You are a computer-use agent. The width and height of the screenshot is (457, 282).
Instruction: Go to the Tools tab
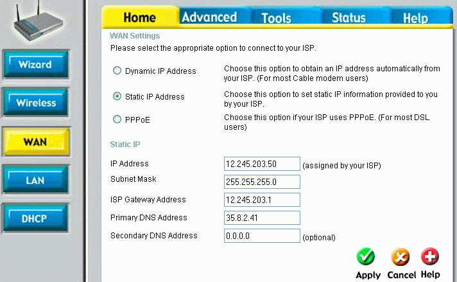click(x=276, y=18)
